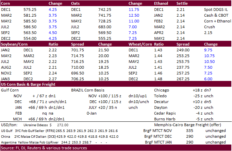This screenshot has height=151, width=232.
Task: Select wheat/corn change 9.75
Action: point(208,50)
